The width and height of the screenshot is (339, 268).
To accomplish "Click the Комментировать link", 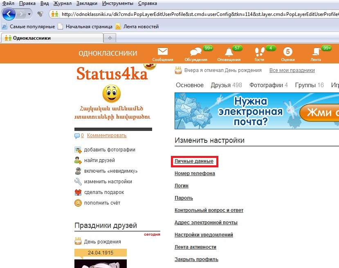I will click(107, 135).
